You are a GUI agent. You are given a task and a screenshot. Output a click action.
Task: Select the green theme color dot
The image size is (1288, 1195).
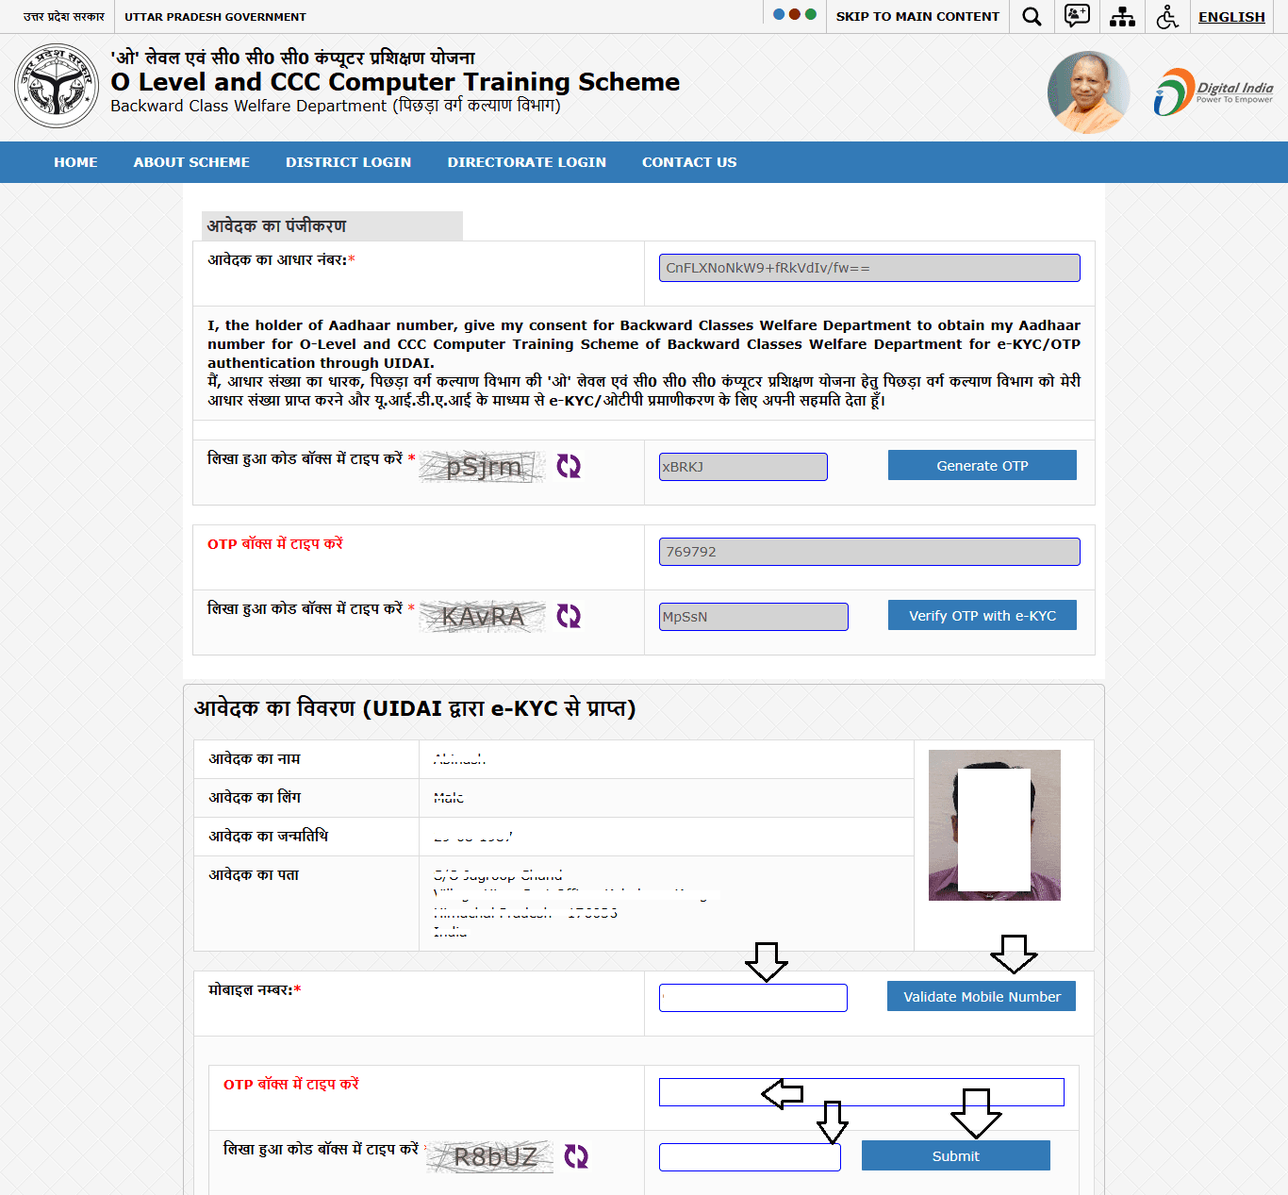[x=811, y=15]
